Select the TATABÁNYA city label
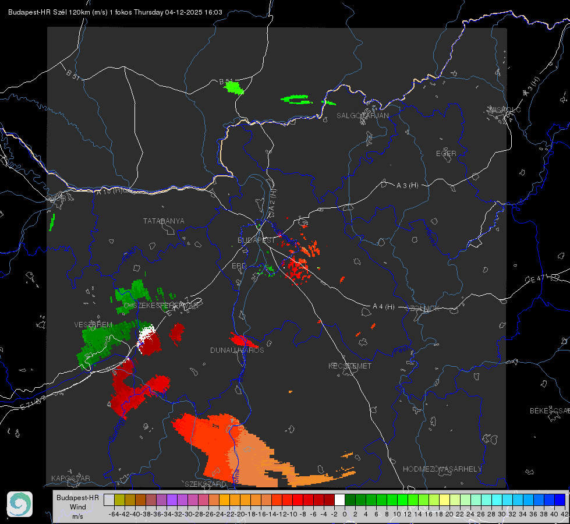The width and height of the screenshot is (570, 524). 164,221
